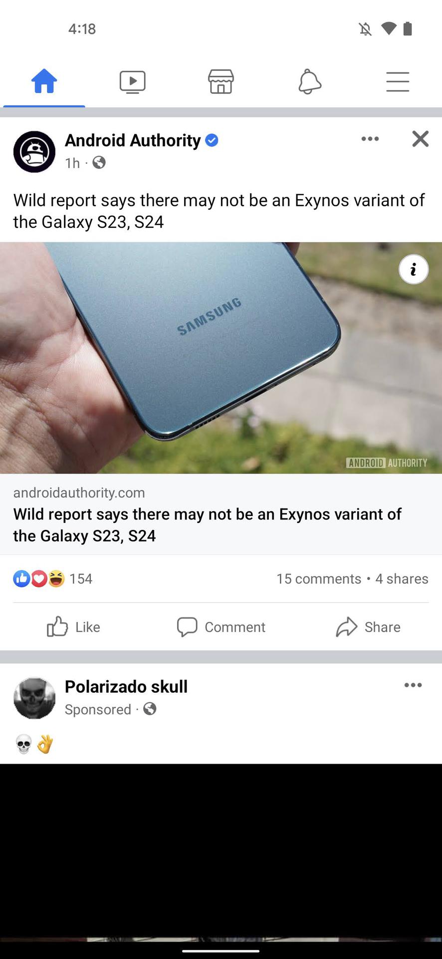Image resolution: width=442 pixels, height=959 pixels.
Task: Hide the Android Authority post with X
Action: coord(421,139)
